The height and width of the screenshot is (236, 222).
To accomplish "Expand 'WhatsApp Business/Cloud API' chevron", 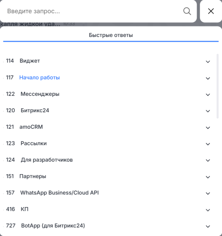I will tap(207, 193).
